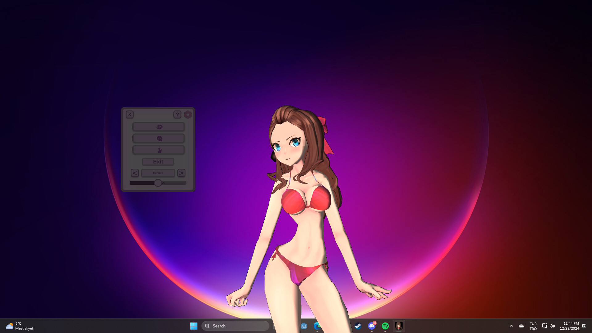Open Discord from the taskbar

(372, 326)
